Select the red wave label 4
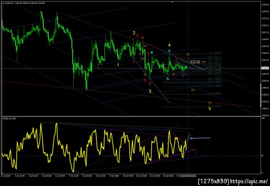The image size is (270, 186). [x=148, y=53]
